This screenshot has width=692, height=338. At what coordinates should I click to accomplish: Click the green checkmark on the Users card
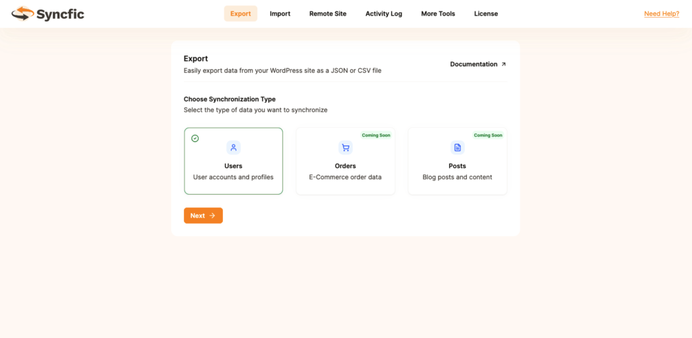195,139
